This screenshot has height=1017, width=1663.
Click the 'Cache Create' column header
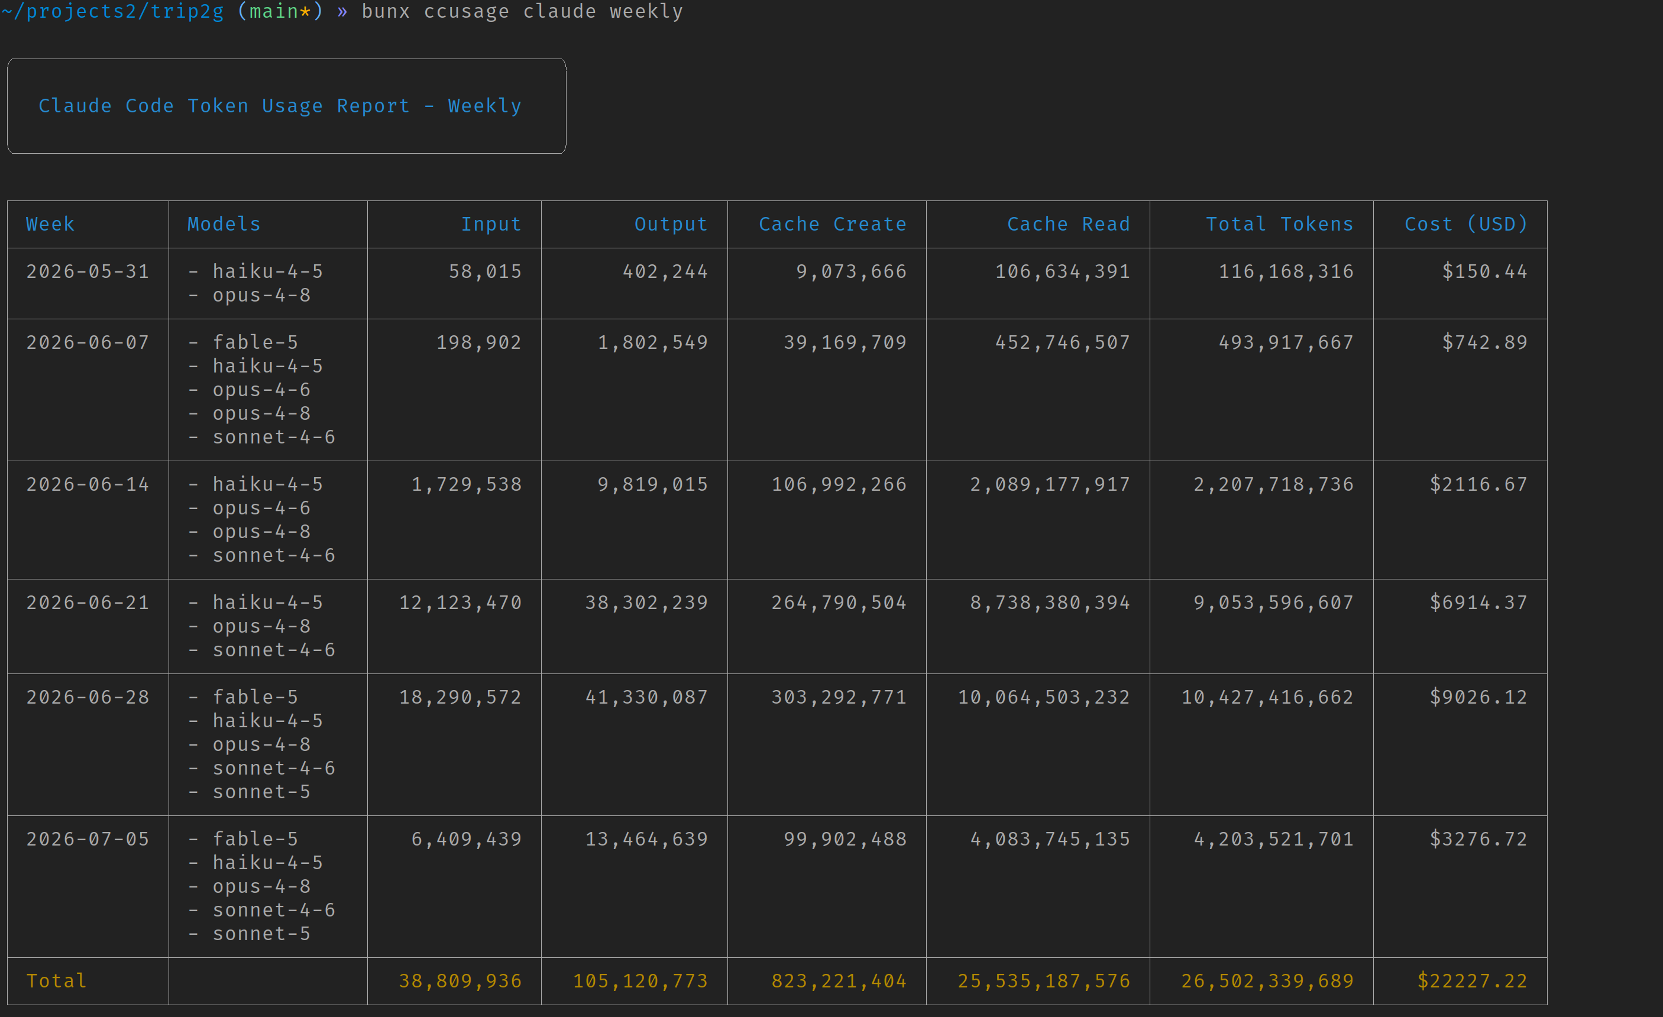tap(833, 224)
